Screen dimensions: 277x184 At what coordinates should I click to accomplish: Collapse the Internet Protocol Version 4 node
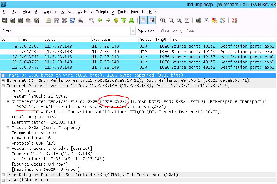click(x=3, y=86)
